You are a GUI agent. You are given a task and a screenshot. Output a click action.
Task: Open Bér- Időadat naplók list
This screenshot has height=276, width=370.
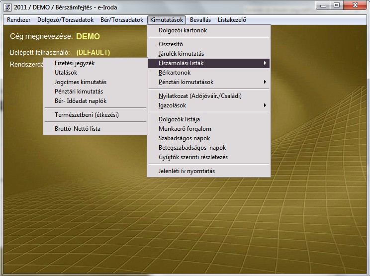tap(81, 101)
